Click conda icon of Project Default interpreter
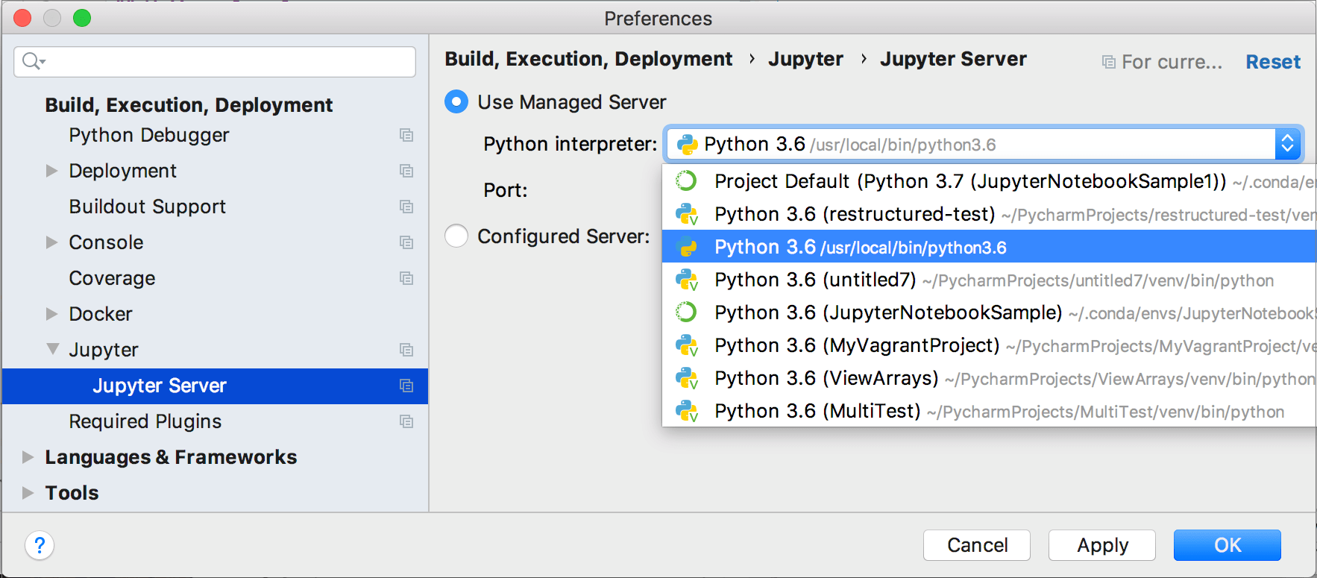The image size is (1317, 578). click(686, 181)
